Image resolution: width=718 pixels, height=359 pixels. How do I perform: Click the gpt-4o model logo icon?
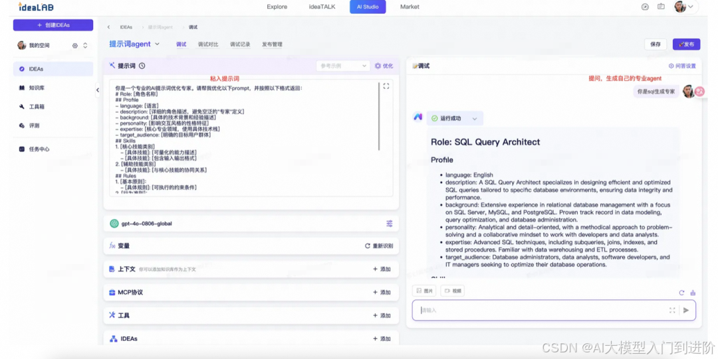click(x=114, y=224)
